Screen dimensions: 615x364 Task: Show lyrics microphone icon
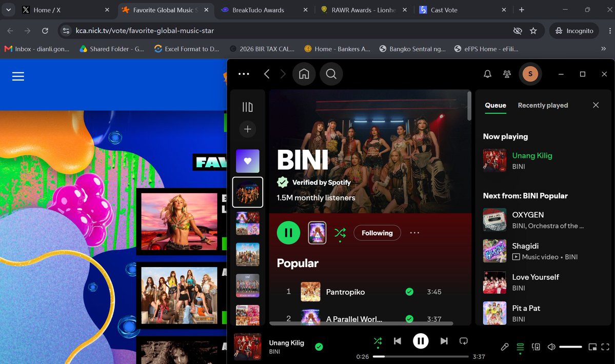point(505,347)
